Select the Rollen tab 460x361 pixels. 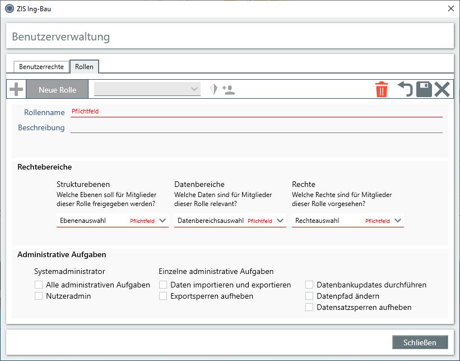point(84,66)
